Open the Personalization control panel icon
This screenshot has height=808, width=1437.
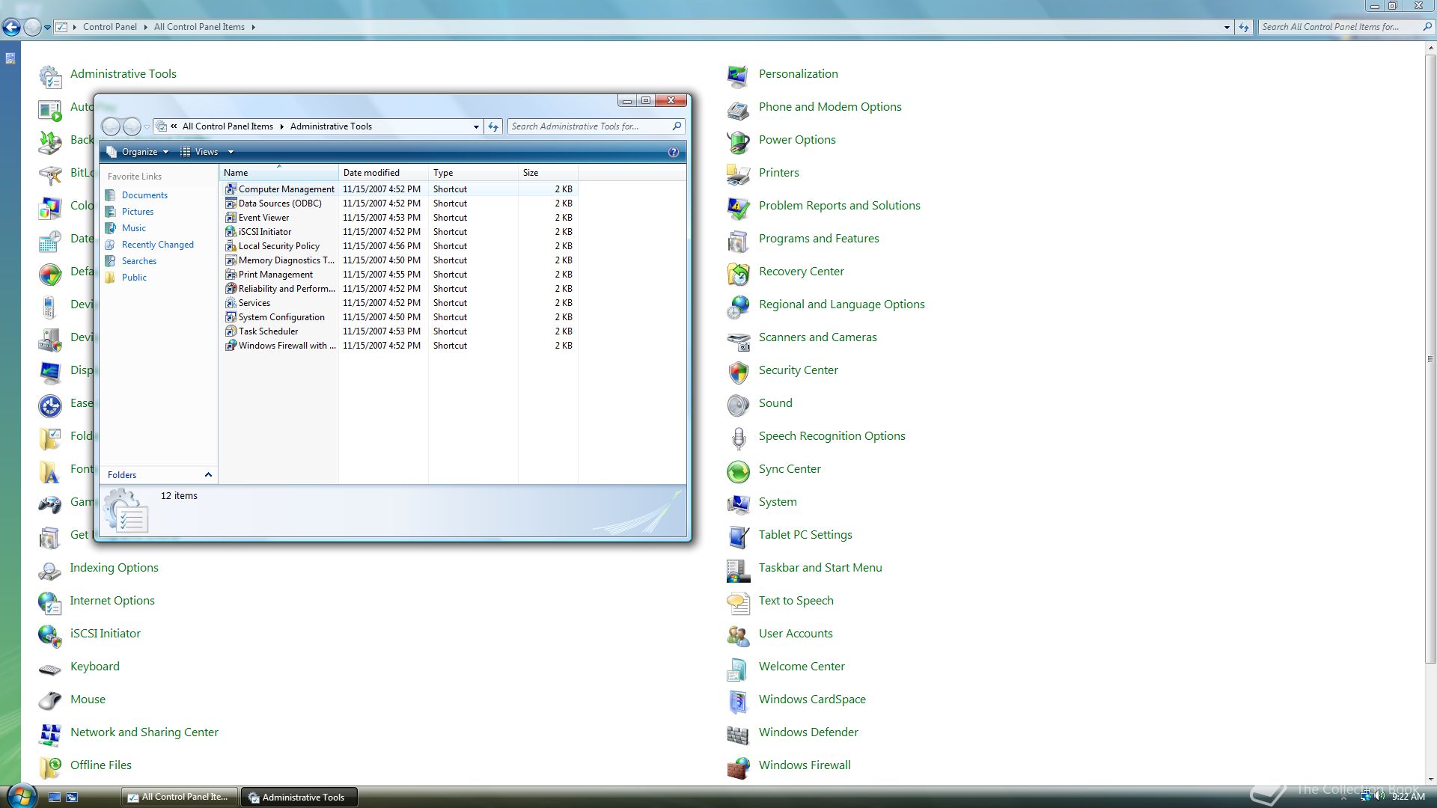738,75
